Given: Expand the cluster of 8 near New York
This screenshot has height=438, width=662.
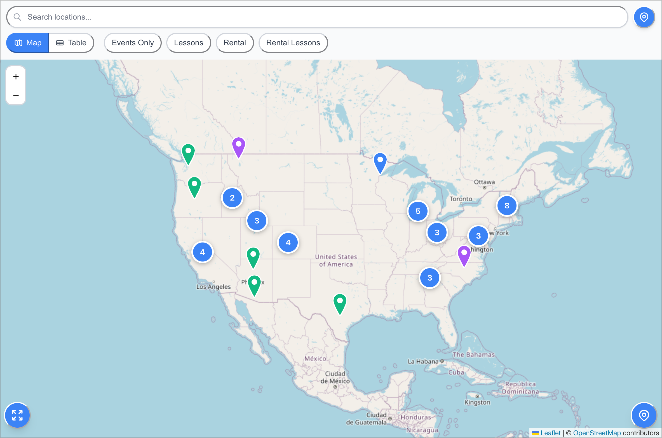Looking at the screenshot, I should pyautogui.click(x=507, y=206).
